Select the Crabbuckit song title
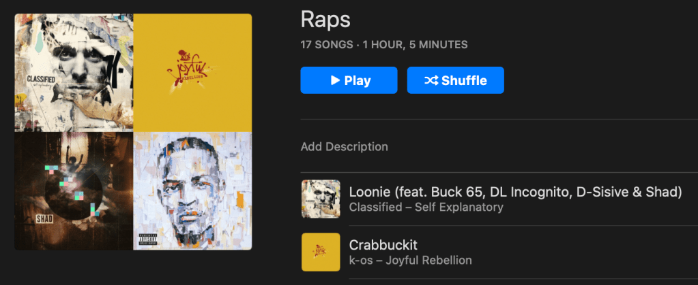 tap(384, 244)
